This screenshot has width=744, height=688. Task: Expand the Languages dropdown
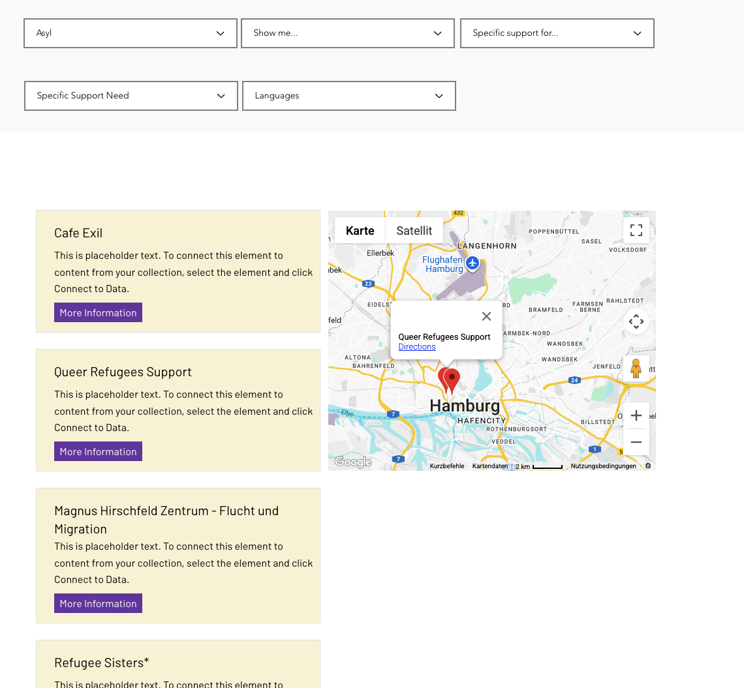pyautogui.click(x=349, y=96)
